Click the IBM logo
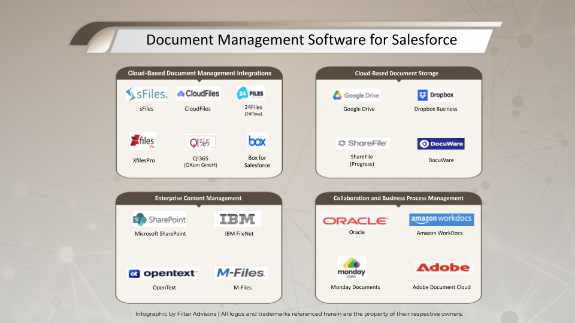This screenshot has height=323, width=575. coord(238,219)
